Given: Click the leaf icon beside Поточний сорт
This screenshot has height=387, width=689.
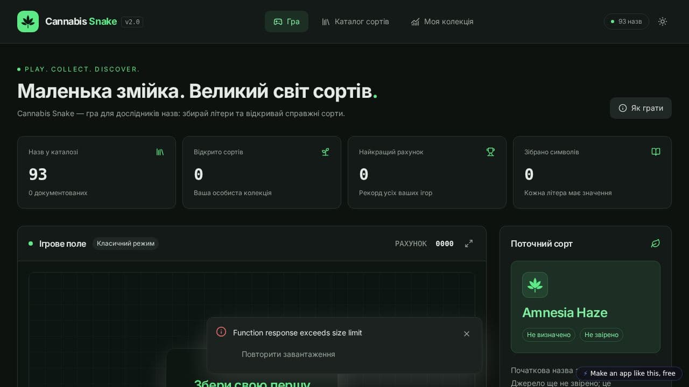Looking at the screenshot, I should (655, 243).
